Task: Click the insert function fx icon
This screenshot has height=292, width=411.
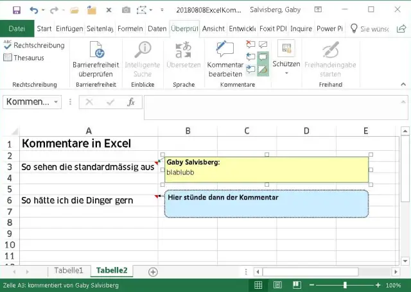Action: click(131, 102)
